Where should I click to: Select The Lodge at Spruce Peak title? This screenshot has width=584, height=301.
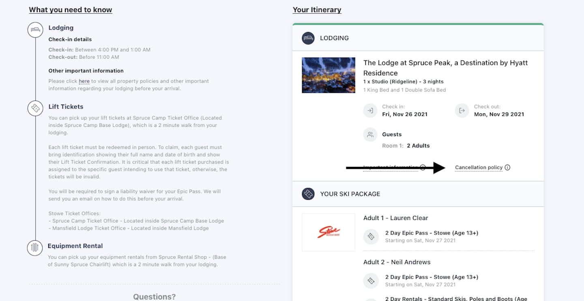pyautogui.click(x=445, y=68)
